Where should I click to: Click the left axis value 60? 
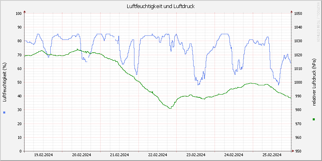click(19, 68)
